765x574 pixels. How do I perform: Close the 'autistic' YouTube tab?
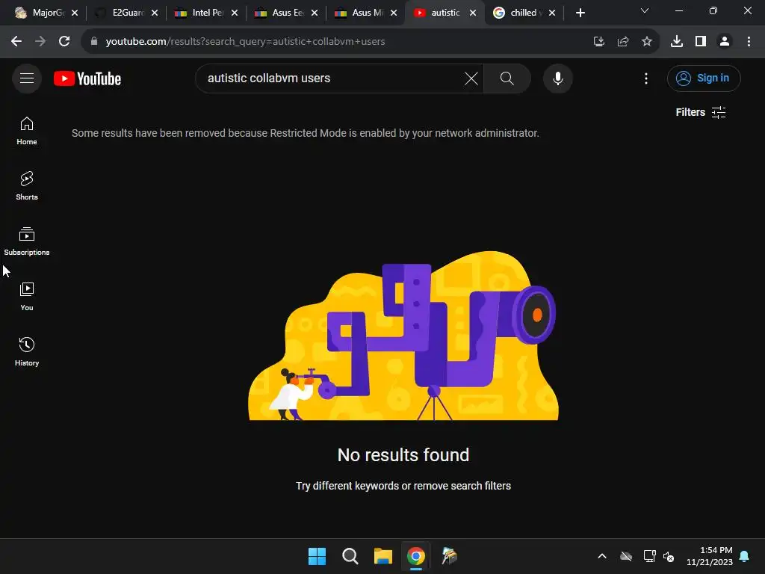click(x=473, y=13)
